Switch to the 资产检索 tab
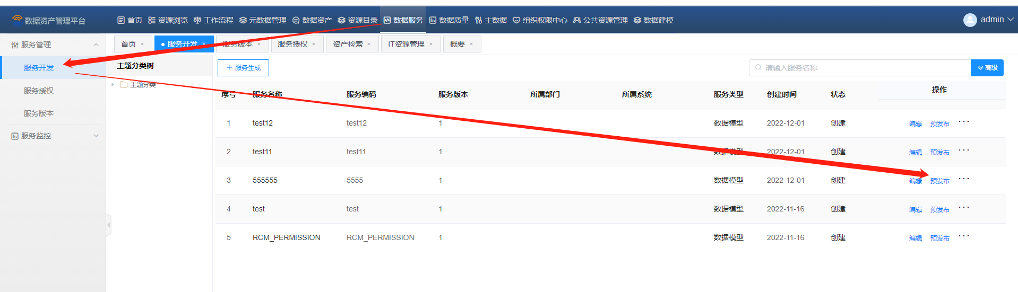Viewport: 1018px width, 292px height. 348,45
